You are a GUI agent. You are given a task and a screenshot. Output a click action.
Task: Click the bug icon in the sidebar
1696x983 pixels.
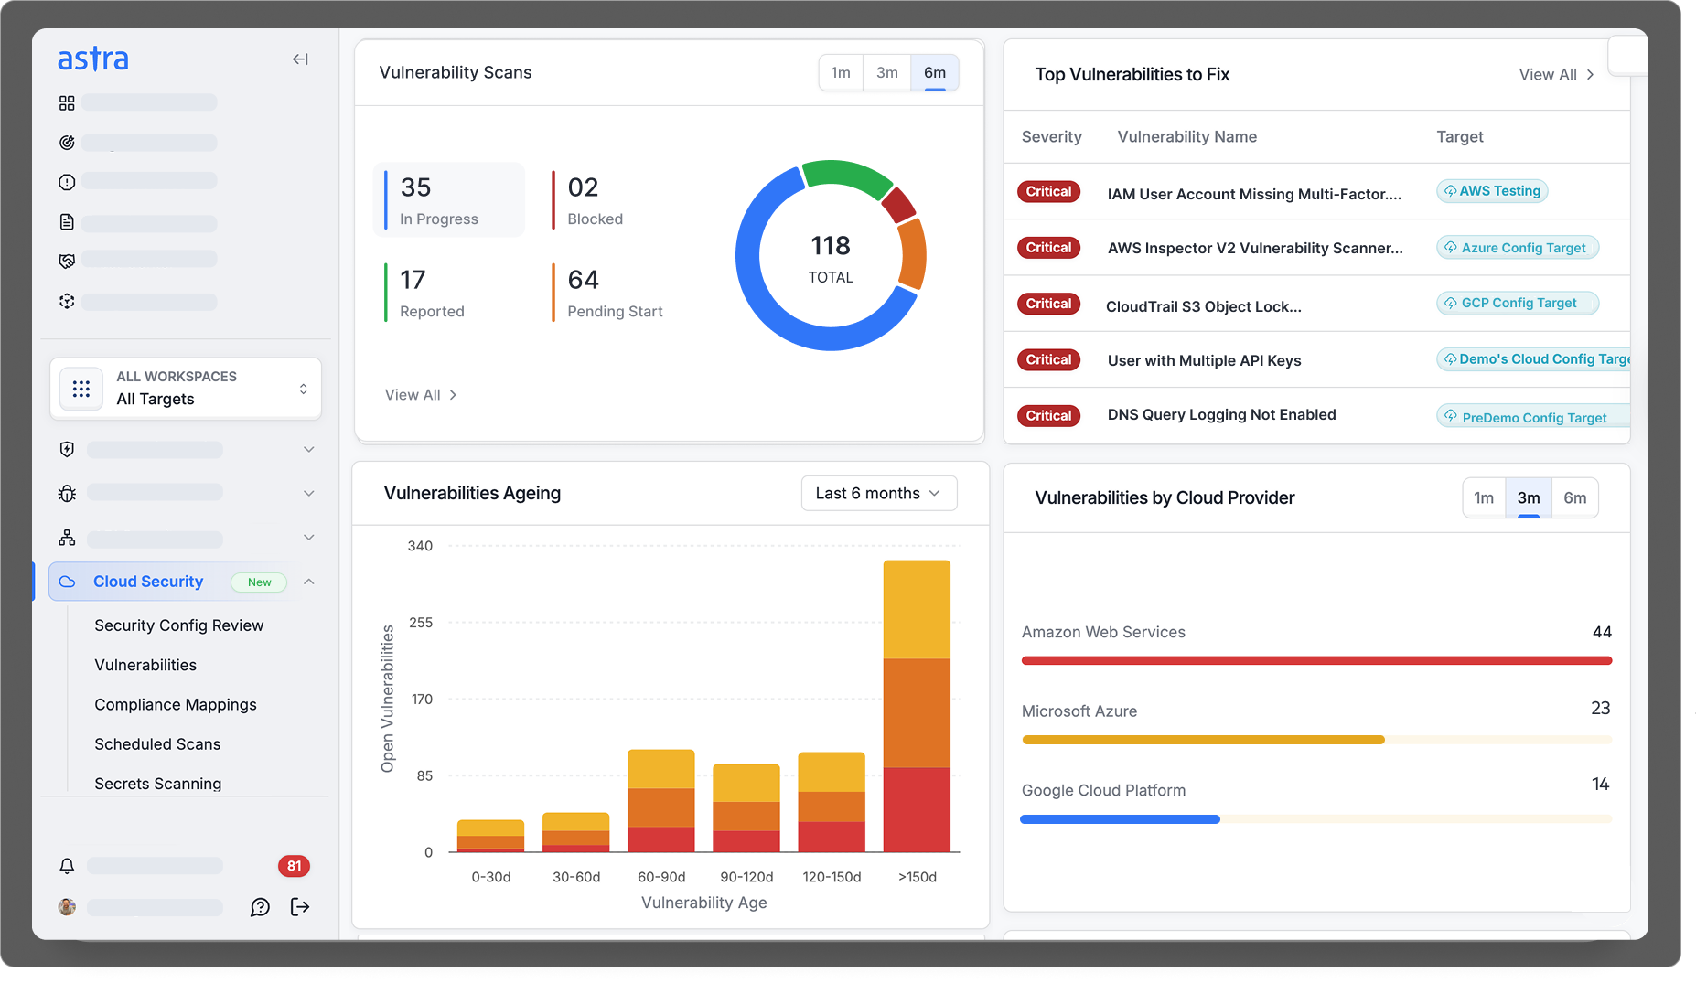click(x=67, y=494)
